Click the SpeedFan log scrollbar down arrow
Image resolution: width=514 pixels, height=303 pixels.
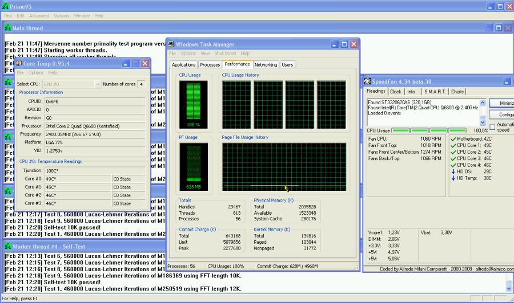point(483,122)
